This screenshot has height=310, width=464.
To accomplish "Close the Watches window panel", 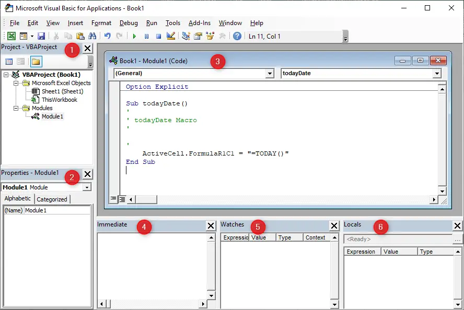I will tap(334, 226).
